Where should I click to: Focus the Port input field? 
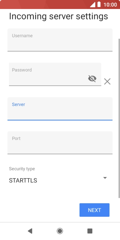pos(60,143)
